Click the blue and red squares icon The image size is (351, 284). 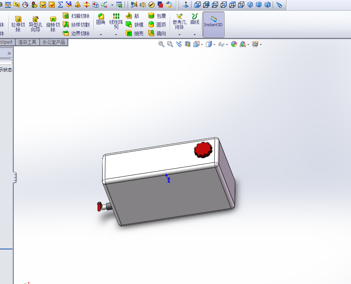[160, 5]
